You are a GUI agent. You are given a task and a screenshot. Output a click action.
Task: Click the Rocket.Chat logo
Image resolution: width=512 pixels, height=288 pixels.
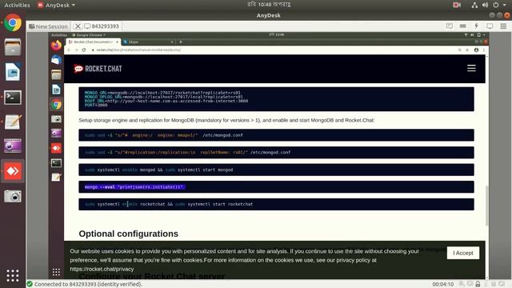pyautogui.click(x=98, y=69)
